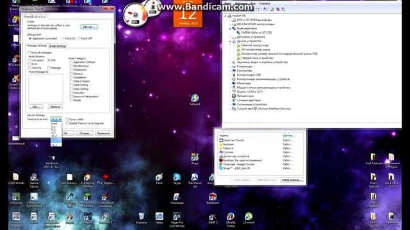Click the Add button under Mute Message ID
Viewport: 410px width, 230px height.
[36, 107]
